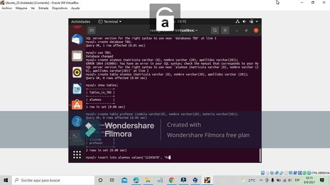The image size is (330, 185).
Task: Open Thunderbird mail from the Ubuntu dock
Action: 77,39
